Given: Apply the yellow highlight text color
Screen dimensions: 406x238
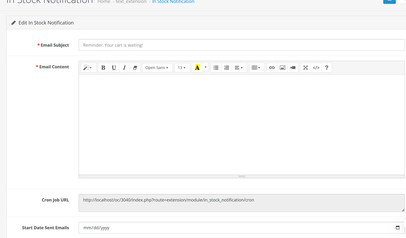Looking at the screenshot, I should pos(197,68).
